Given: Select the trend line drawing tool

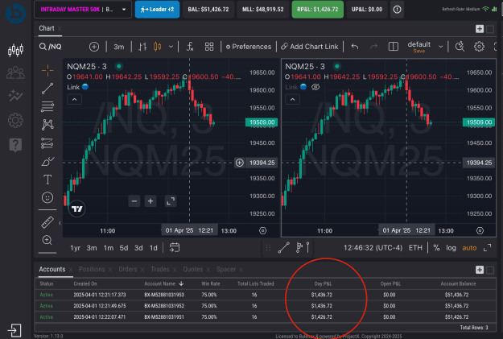Looking at the screenshot, I should coord(47,89).
